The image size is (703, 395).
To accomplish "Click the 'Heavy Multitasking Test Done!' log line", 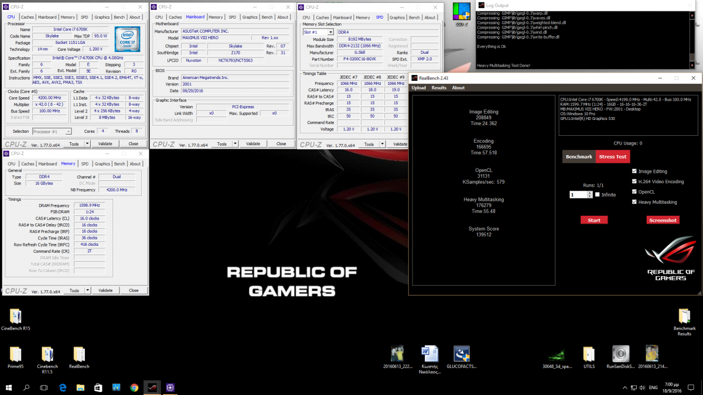I will coord(503,65).
